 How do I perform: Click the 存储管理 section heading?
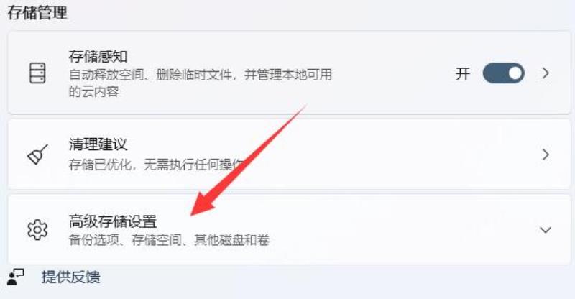(37, 12)
